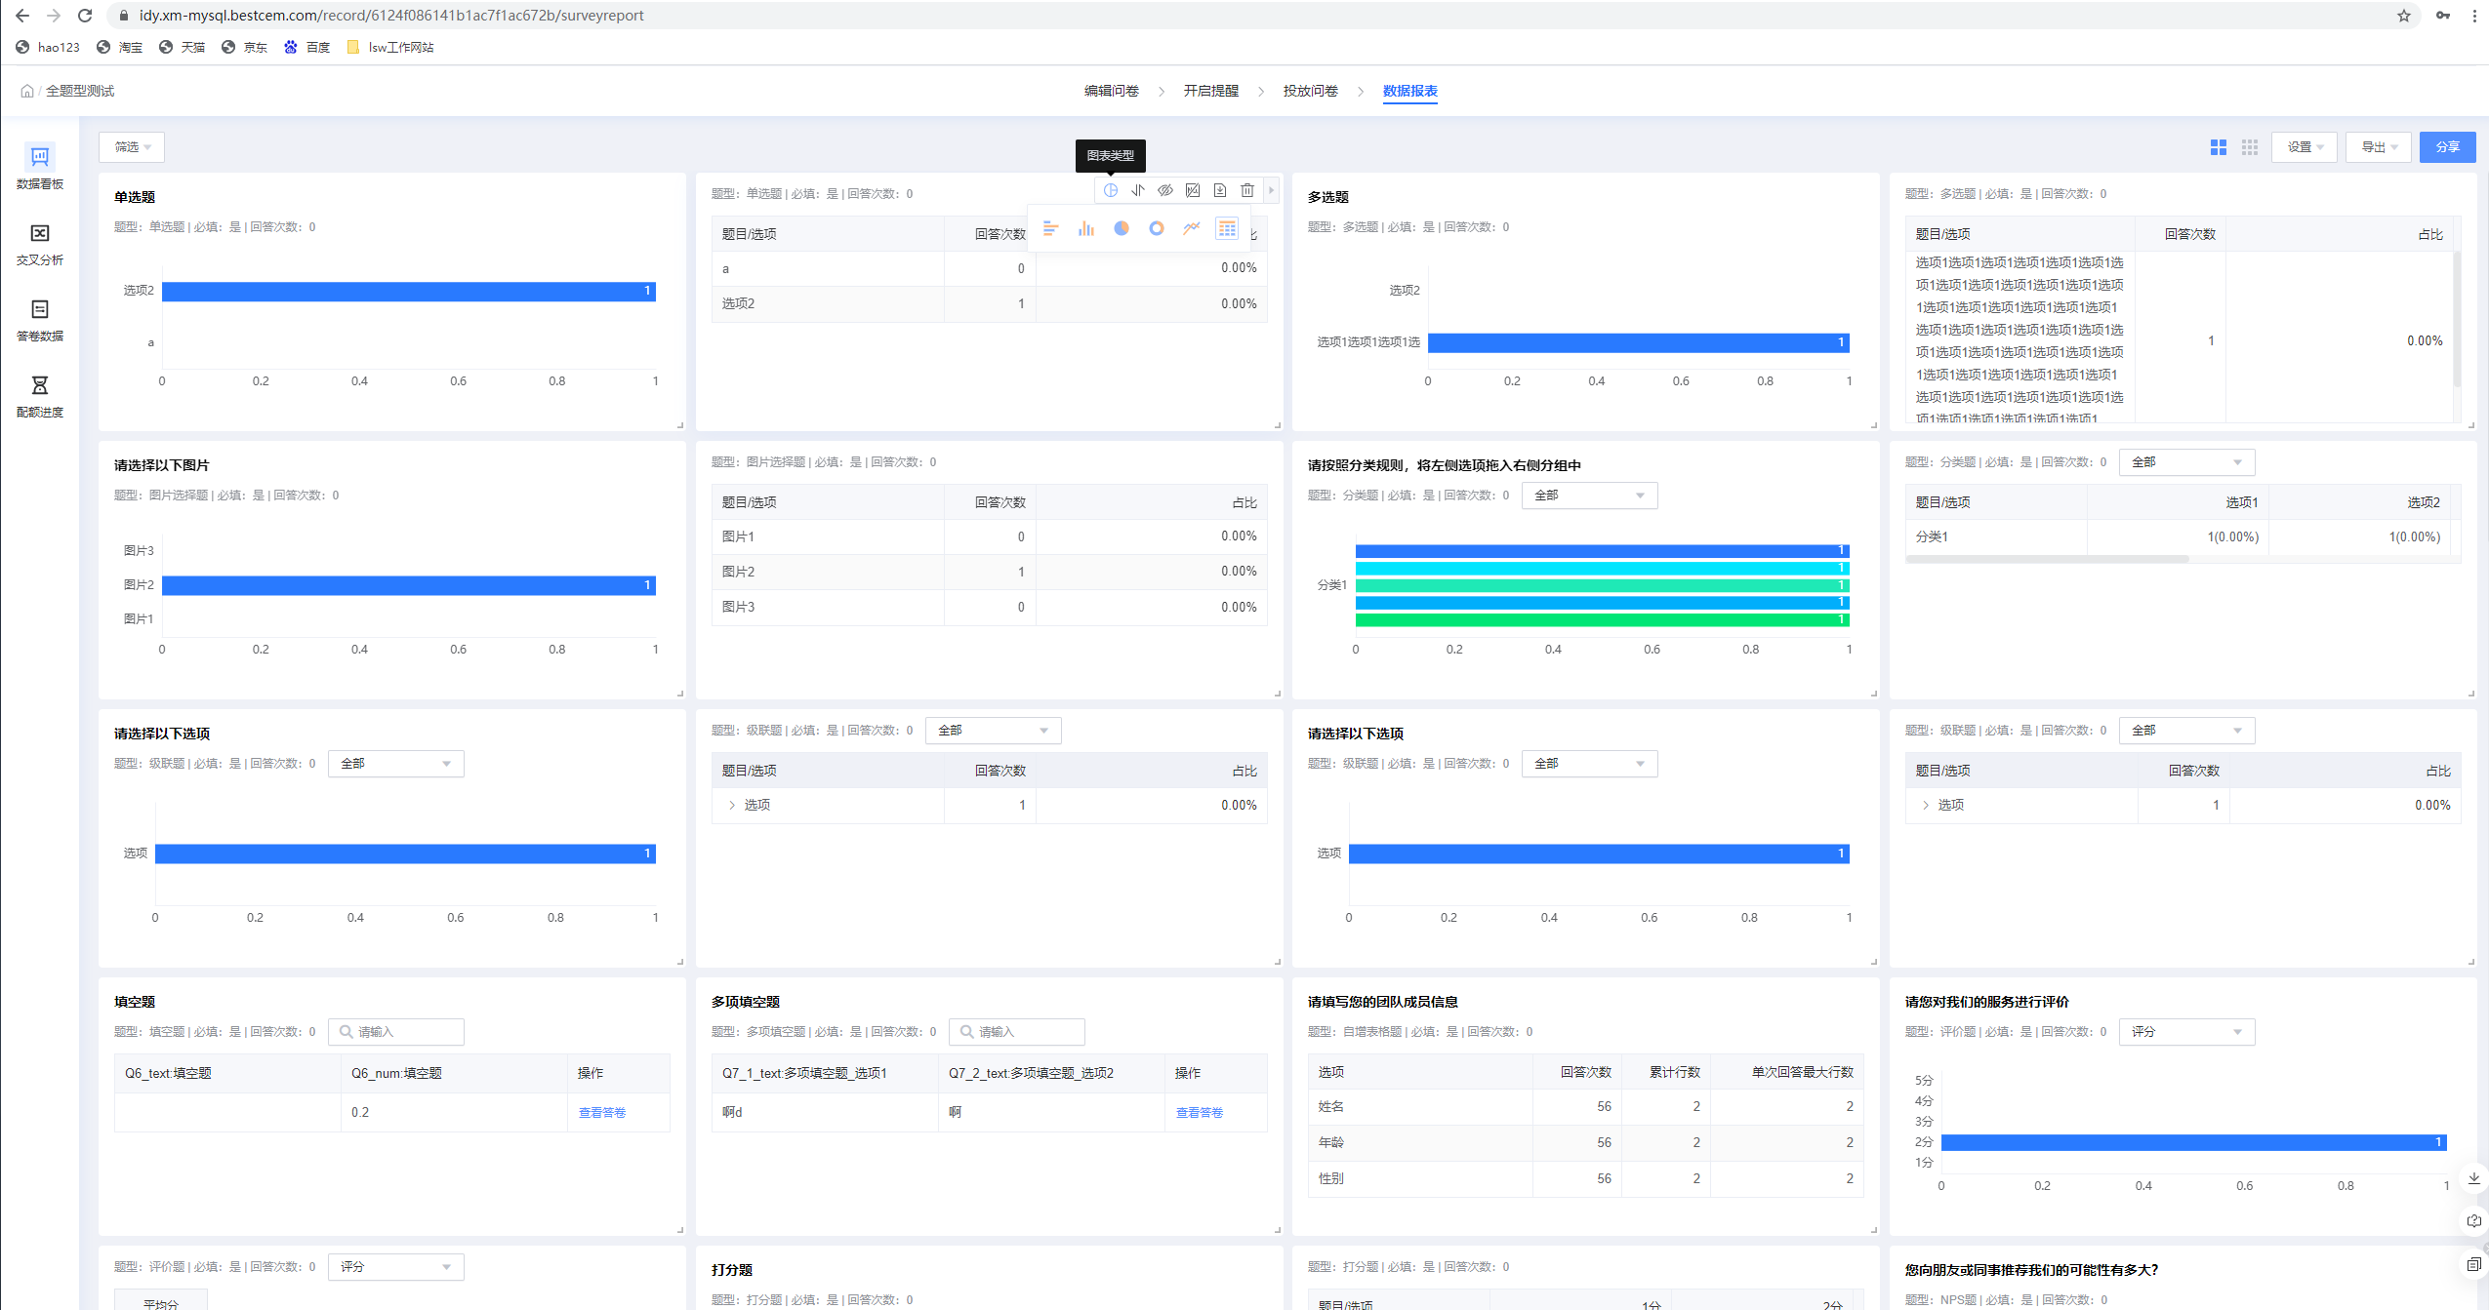Click horizontal scrollbar under 分类1 table row
This screenshot has height=1310, width=2489.
[2047, 559]
